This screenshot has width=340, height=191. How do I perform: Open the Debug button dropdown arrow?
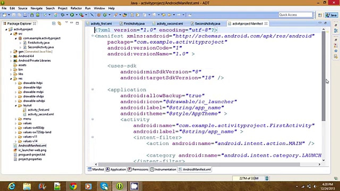pyautogui.click(x=67, y=15)
